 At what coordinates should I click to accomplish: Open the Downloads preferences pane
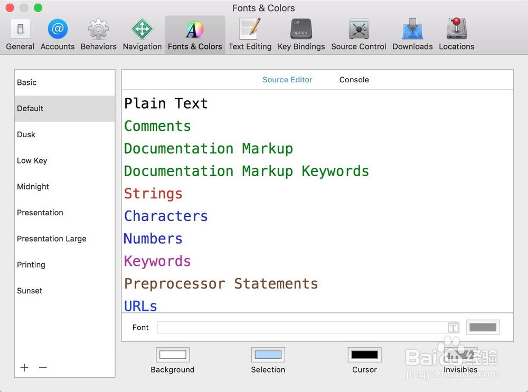click(412, 34)
